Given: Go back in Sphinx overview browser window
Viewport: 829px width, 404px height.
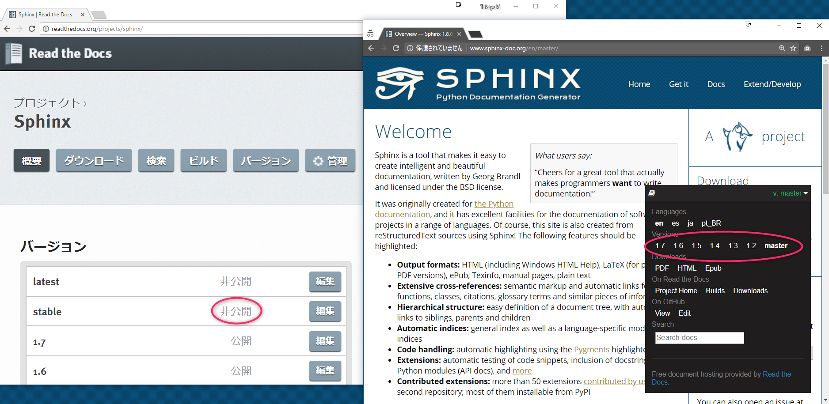Looking at the screenshot, I should tap(371, 48).
